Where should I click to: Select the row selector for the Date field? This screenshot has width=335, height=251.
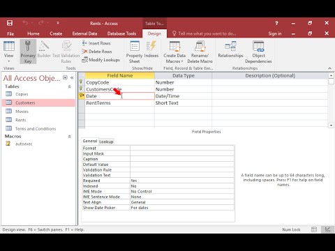point(82,96)
